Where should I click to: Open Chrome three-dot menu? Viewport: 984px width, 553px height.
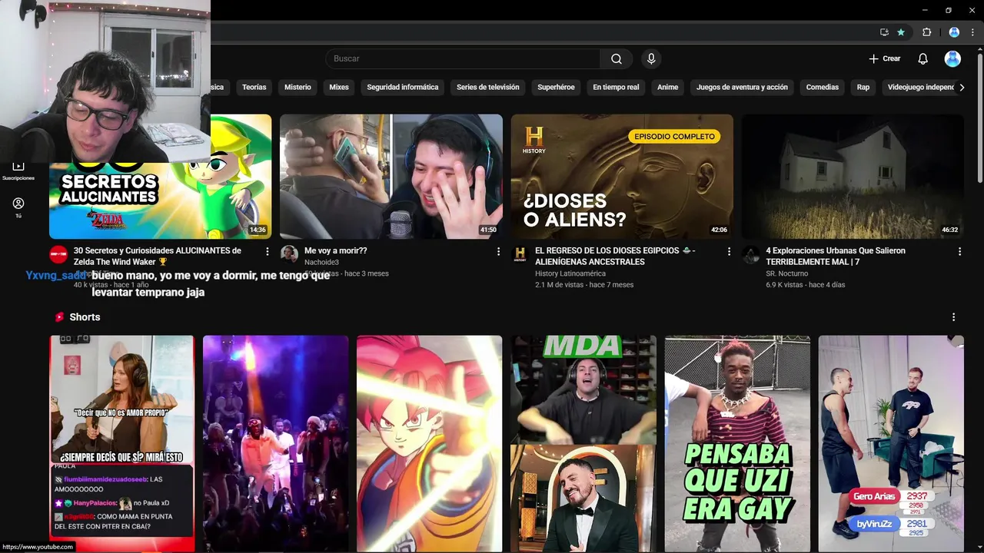pos(973,32)
